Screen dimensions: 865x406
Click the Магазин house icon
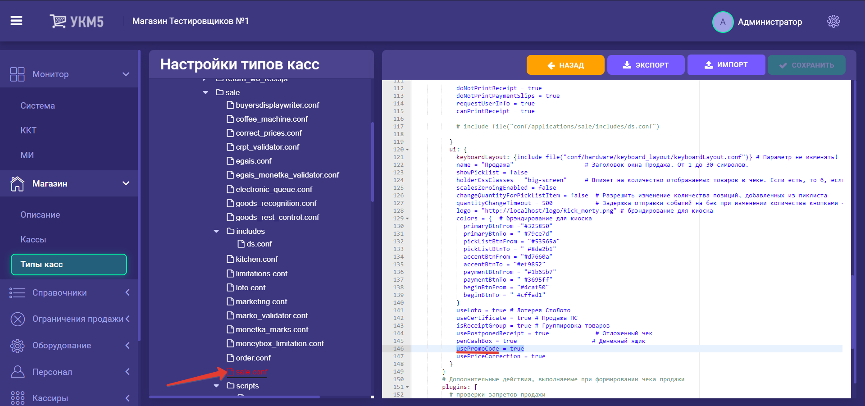(17, 183)
